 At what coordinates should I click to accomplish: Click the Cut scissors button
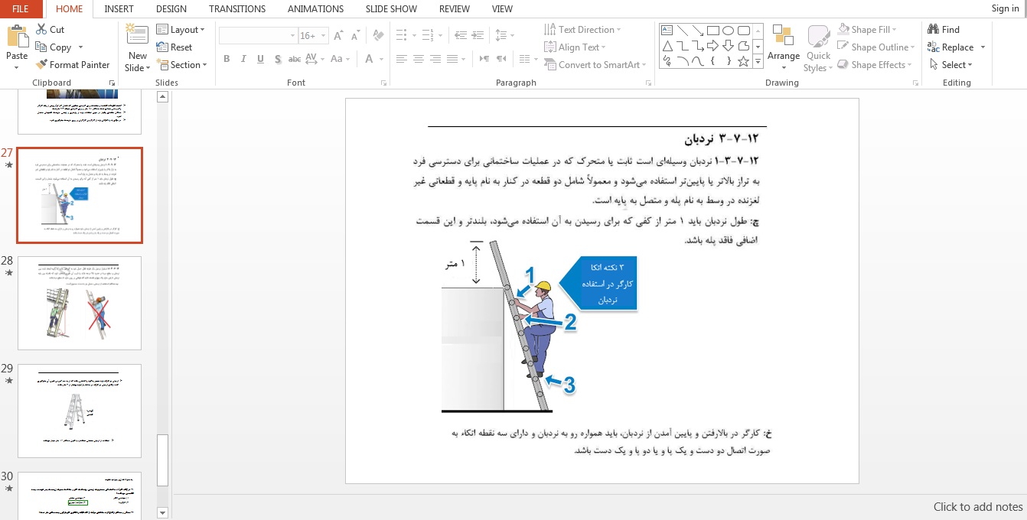point(51,30)
